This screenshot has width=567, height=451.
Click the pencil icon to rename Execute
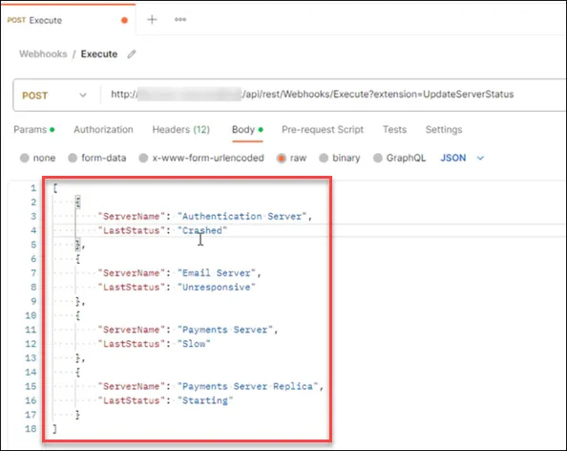(132, 54)
